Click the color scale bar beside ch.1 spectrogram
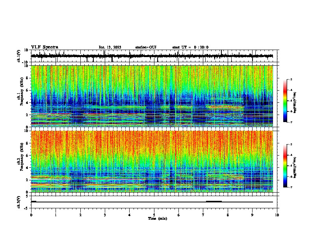 (x=285, y=101)
